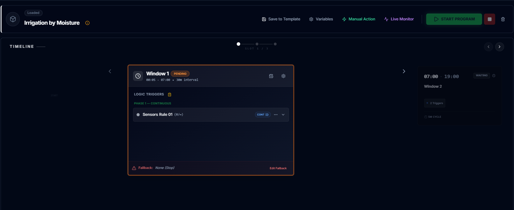Click the program cube icon
The image size is (514, 210).
[13, 19]
